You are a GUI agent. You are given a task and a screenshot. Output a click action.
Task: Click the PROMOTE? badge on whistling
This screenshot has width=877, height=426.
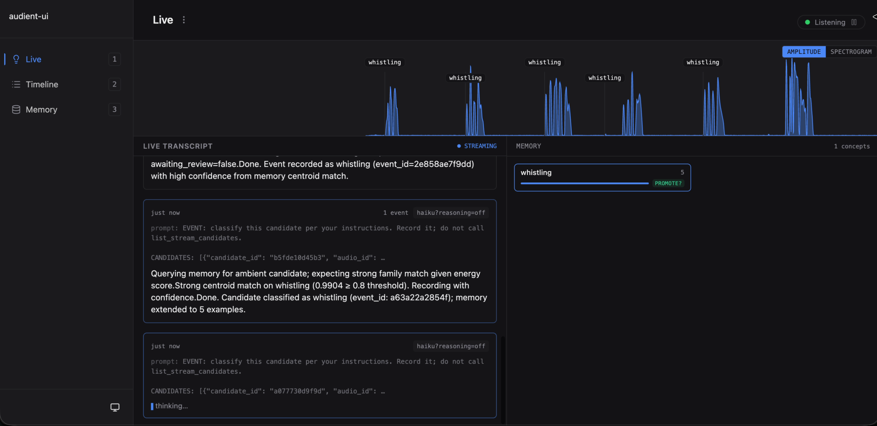pyautogui.click(x=668, y=183)
